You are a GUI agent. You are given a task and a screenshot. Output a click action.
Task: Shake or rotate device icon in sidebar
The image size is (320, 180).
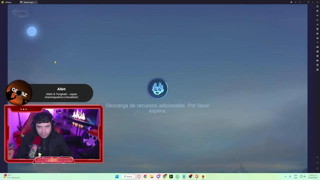click(317, 56)
